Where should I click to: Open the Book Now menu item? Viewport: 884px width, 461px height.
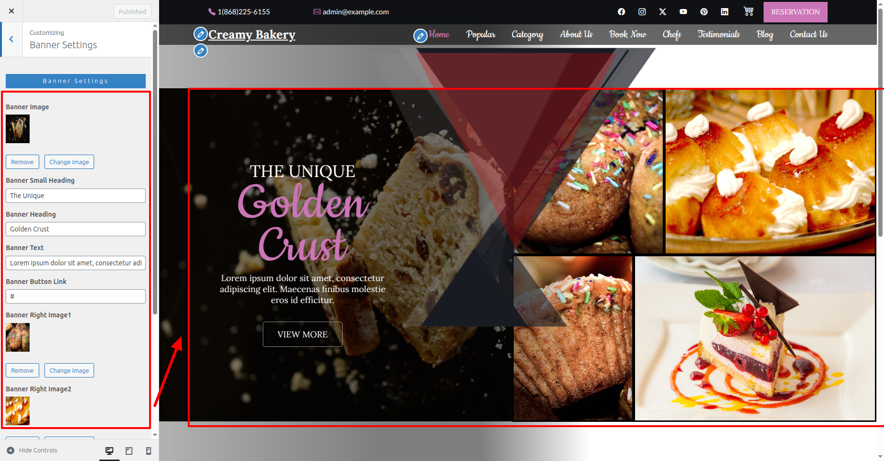(627, 34)
